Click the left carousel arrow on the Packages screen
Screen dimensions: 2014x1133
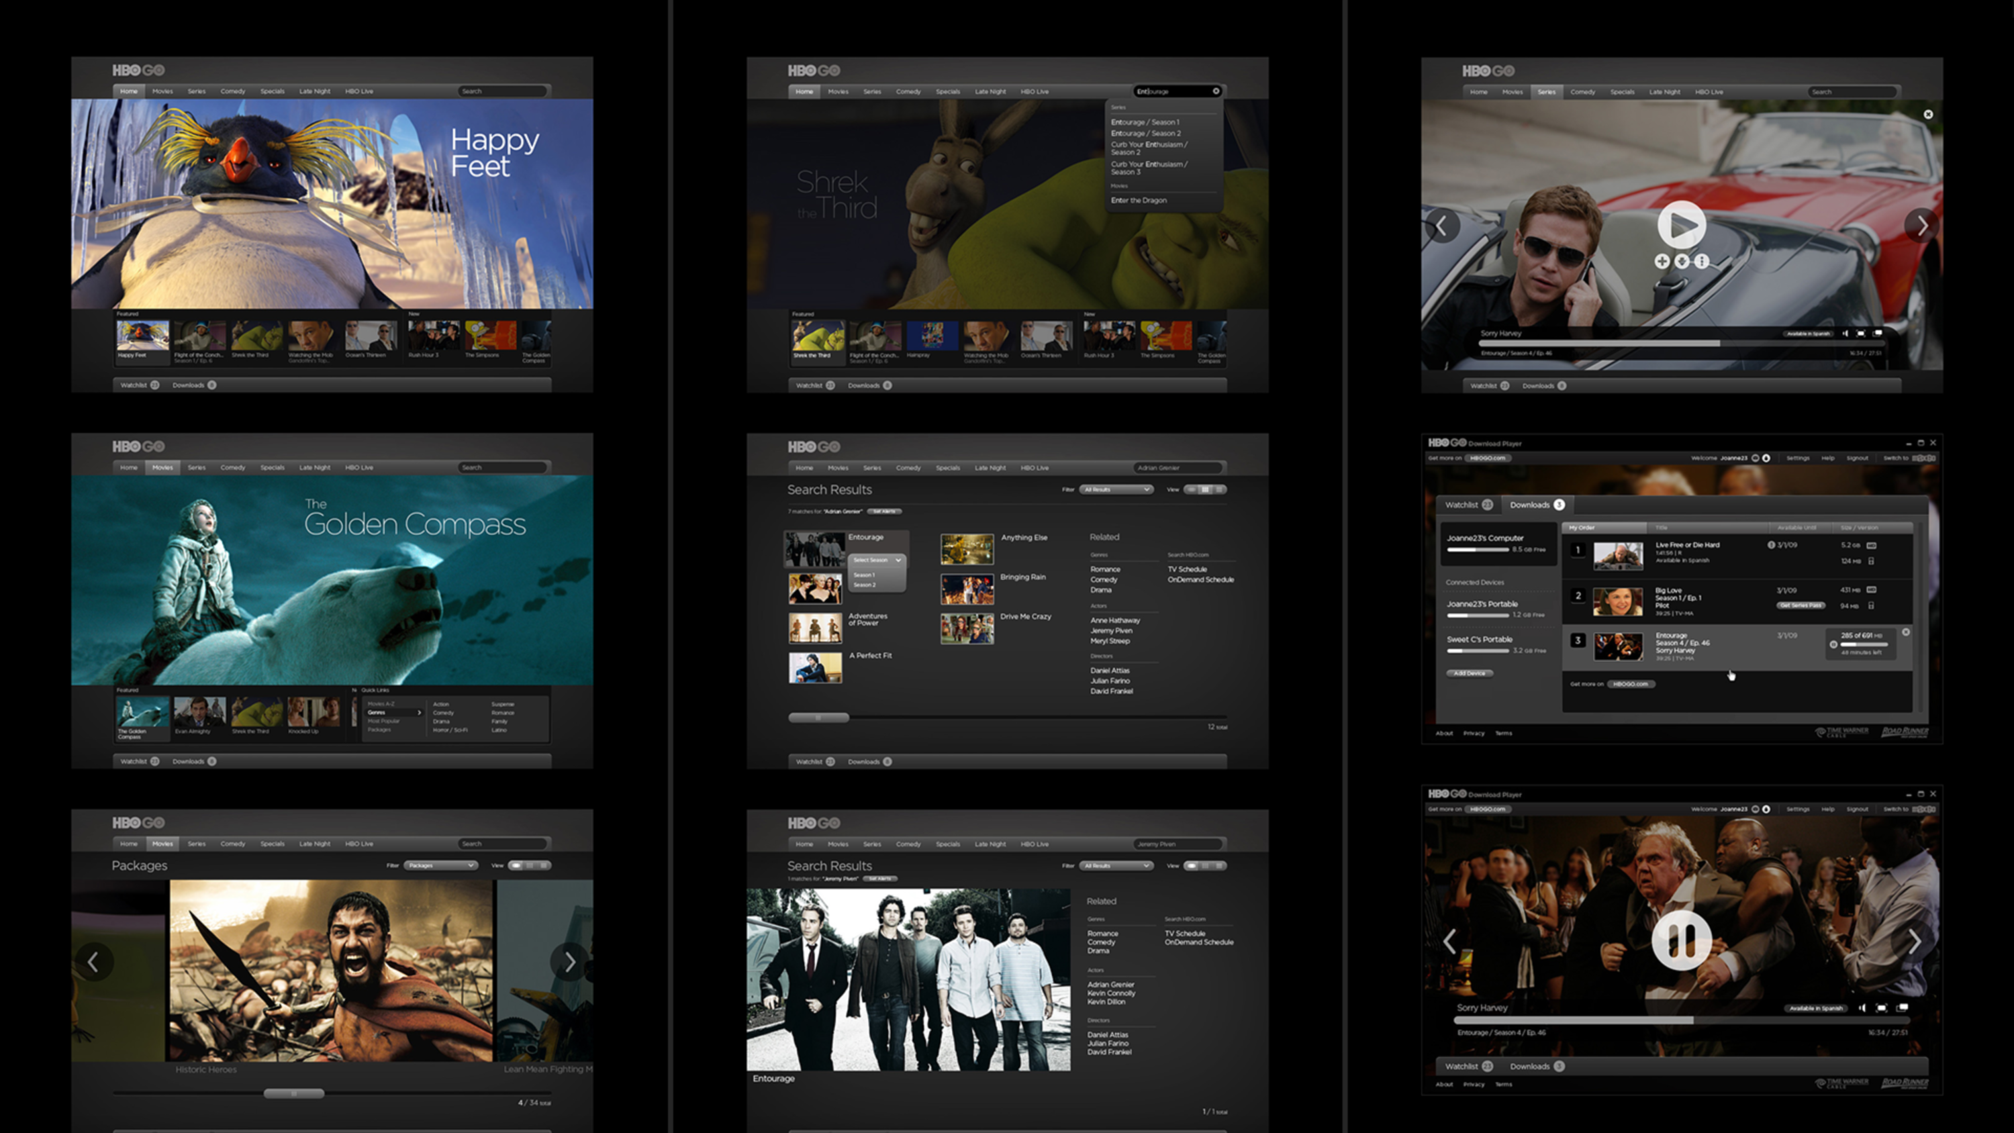(93, 962)
